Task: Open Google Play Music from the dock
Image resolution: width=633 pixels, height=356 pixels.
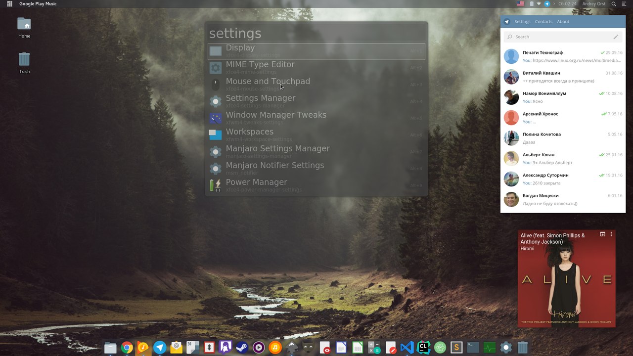Action: (143, 347)
